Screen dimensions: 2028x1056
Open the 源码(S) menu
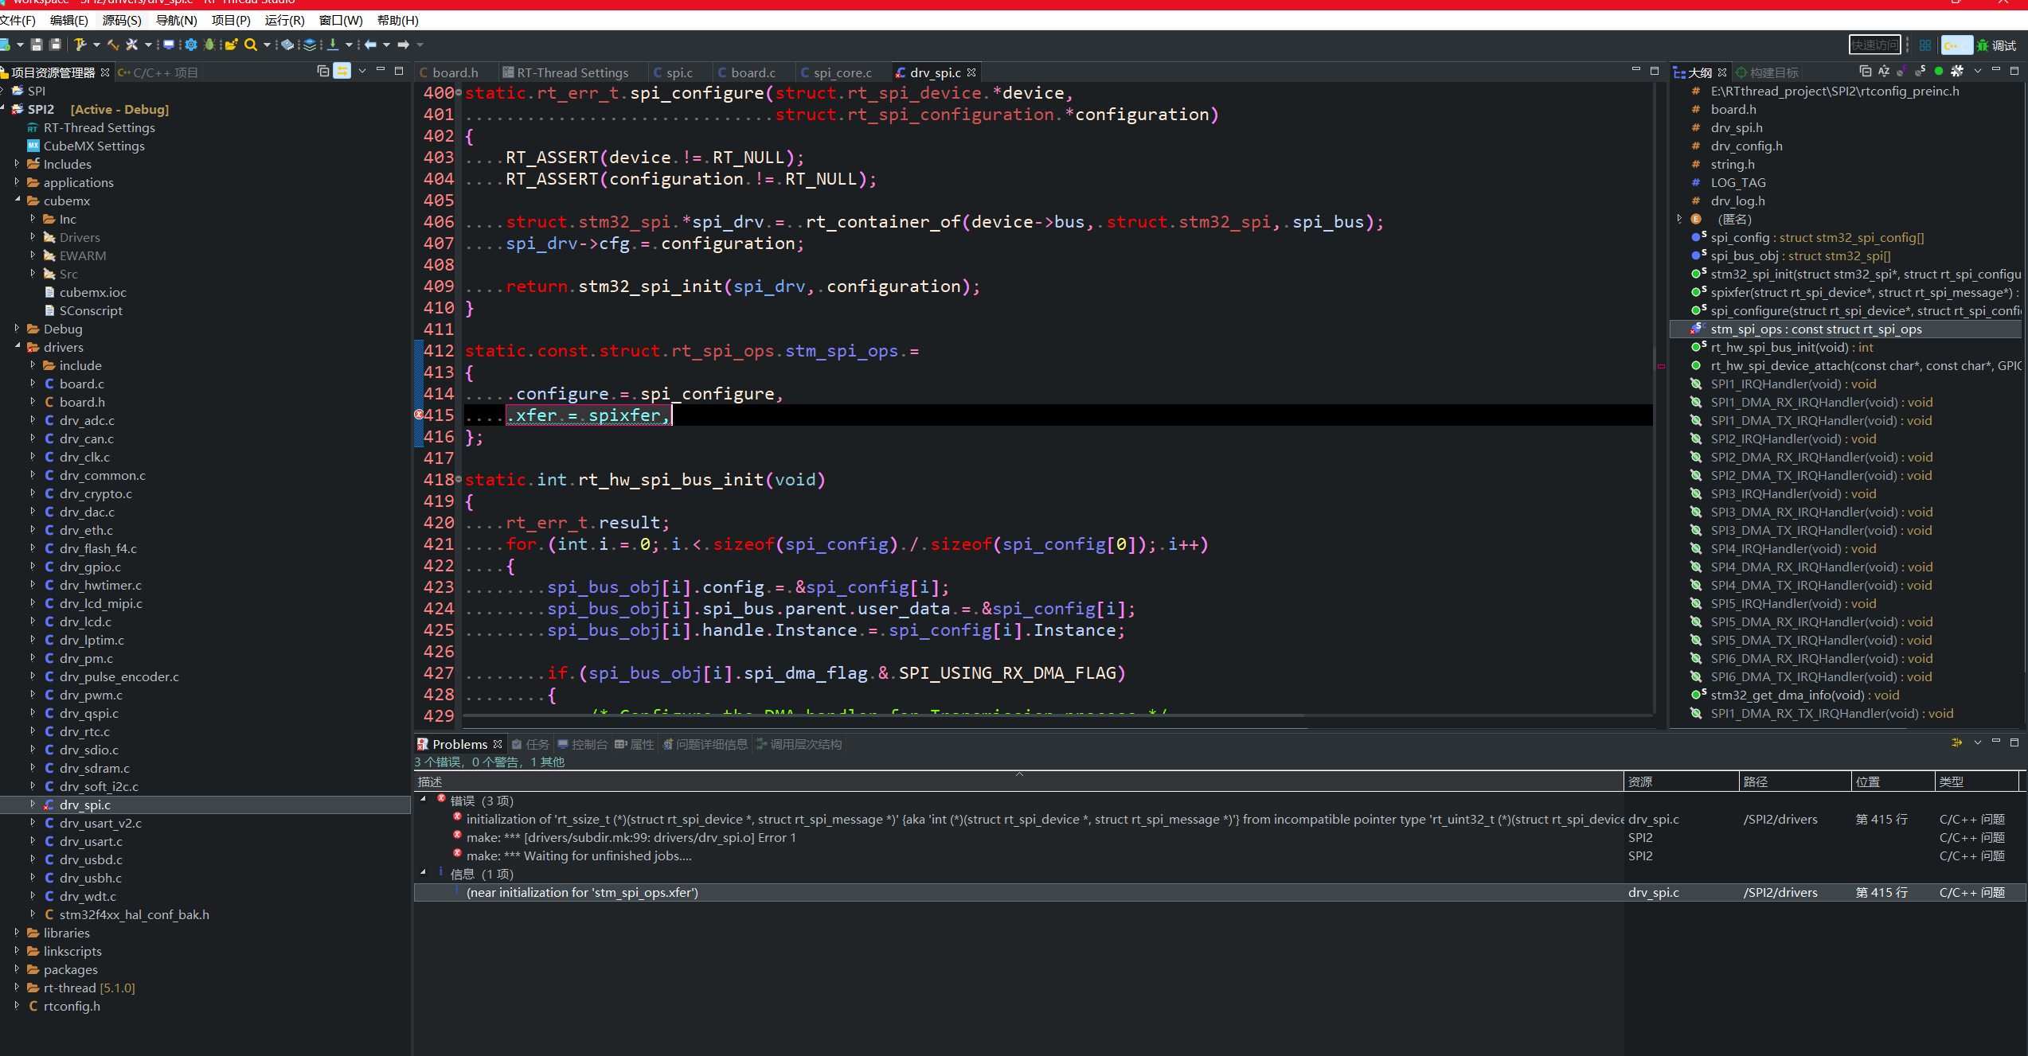[x=122, y=20]
